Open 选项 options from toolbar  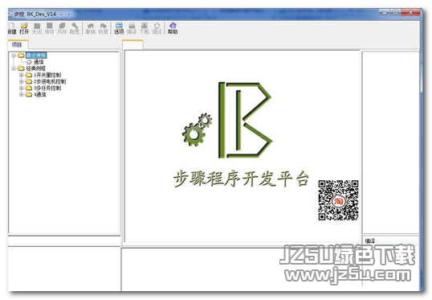pos(119,29)
